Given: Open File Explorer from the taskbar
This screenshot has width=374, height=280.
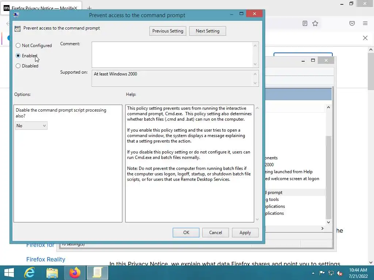Looking at the screenshot, I should point(52,273).
